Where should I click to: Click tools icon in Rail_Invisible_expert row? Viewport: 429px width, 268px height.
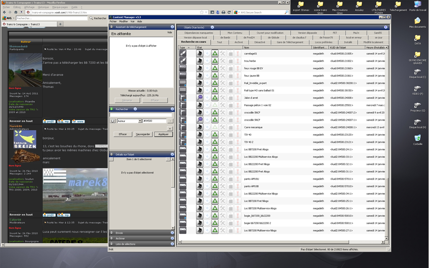tap(223, 83)
